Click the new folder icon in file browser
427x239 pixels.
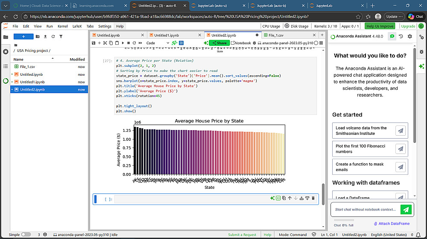coord(38,37)
